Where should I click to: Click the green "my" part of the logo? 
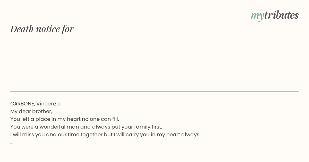click(x=257, y=16)
